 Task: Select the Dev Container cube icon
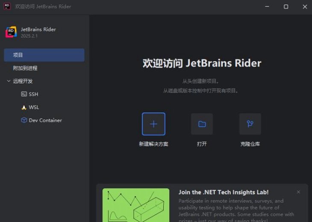coord(24,120)
